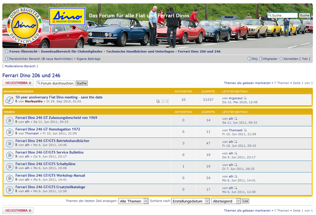316x215 pixels.
Task: Open Ferrari Dino 246 GT/GTS Betriebshandbücher topic
Action: [52, 141]
